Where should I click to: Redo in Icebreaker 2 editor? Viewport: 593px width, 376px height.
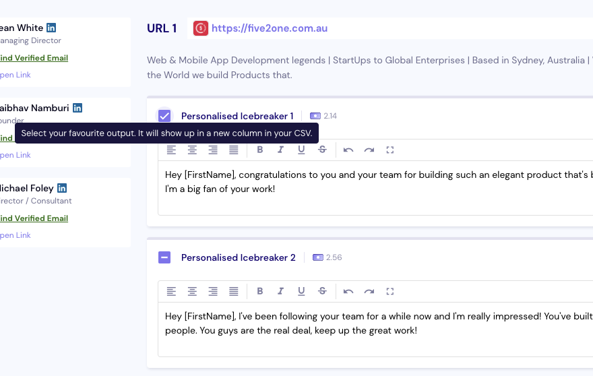pos(369,291)
